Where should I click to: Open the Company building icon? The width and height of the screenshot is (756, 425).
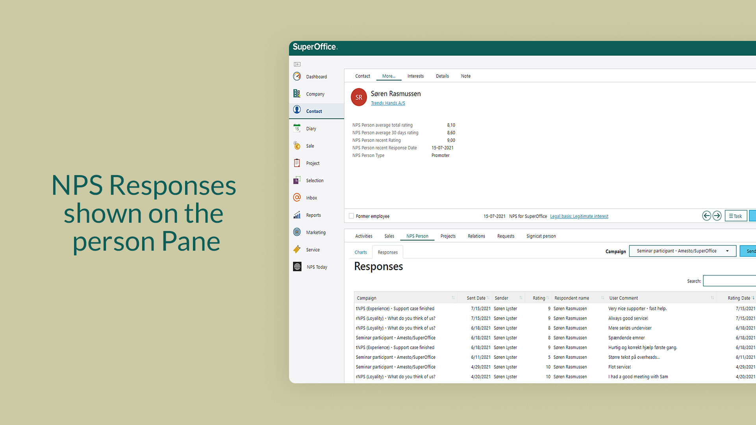pyautogui.click(x=297, y=94)
